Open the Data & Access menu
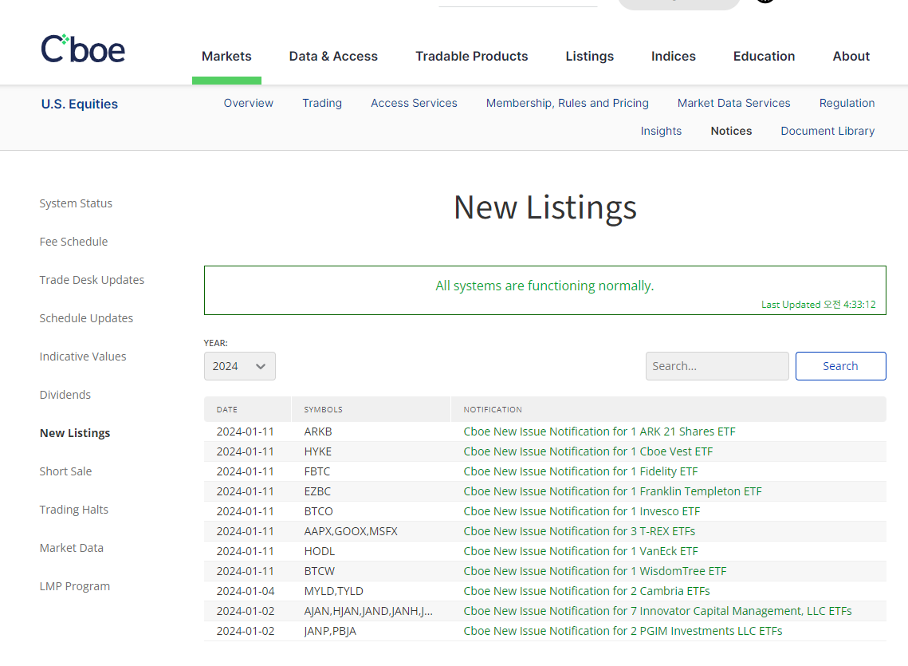This screenshot has height=666, width=908. click(x=333, y=57)
